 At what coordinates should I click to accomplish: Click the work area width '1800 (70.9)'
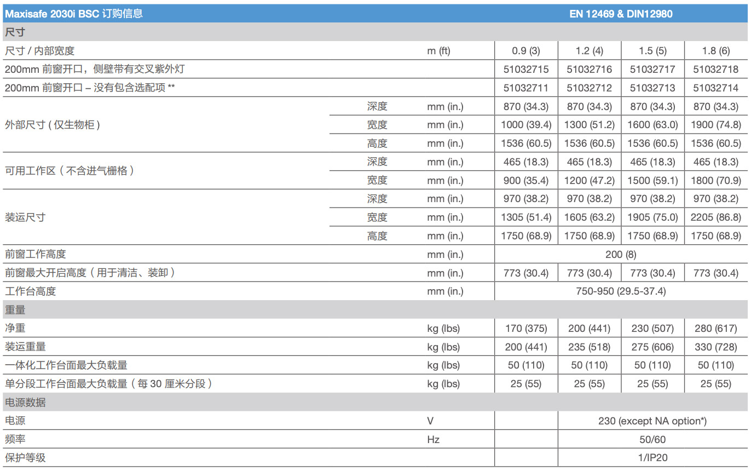(x=716, y=181)
